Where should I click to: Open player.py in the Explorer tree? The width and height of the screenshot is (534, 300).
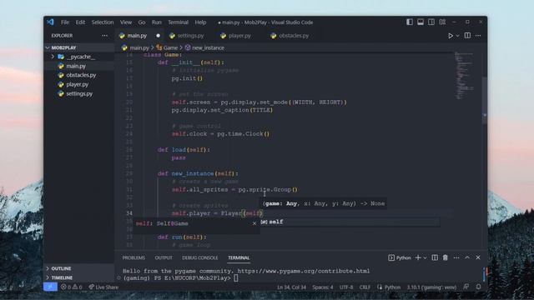tap(79, 84)
